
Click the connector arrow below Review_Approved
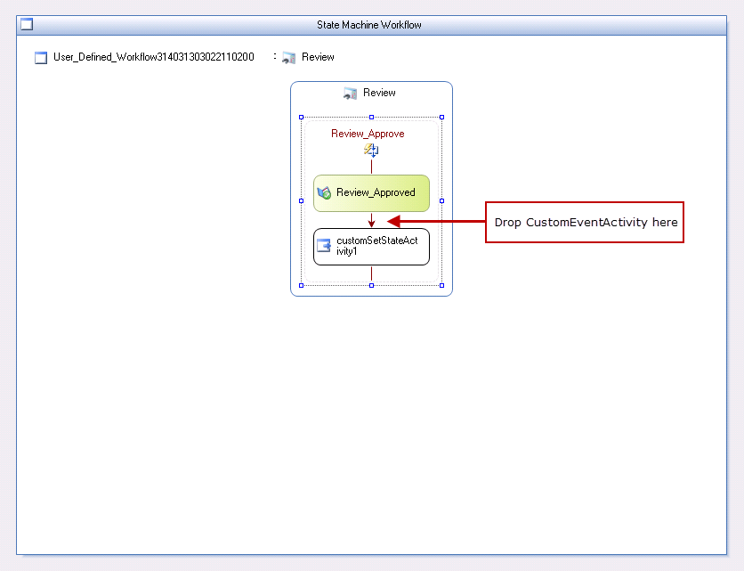371,220
